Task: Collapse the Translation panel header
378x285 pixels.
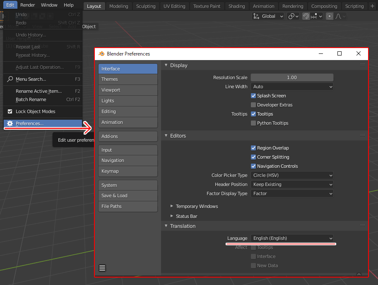Action: tap(183, 226)
